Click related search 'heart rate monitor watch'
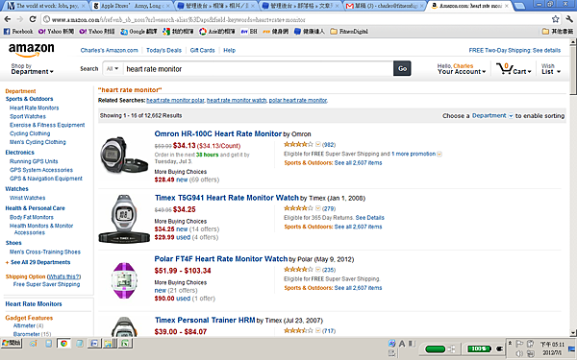The image size is (577, 360). point(237,100)
